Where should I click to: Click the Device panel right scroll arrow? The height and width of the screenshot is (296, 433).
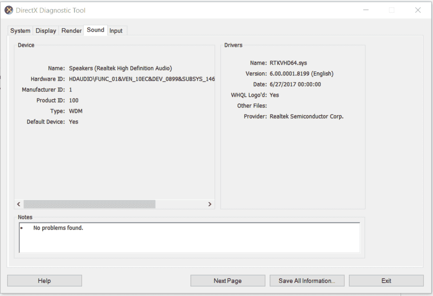pos(210,204)
